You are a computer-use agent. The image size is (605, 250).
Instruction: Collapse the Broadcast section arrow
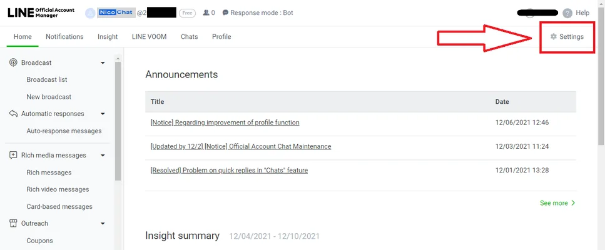tap(103, 62)
